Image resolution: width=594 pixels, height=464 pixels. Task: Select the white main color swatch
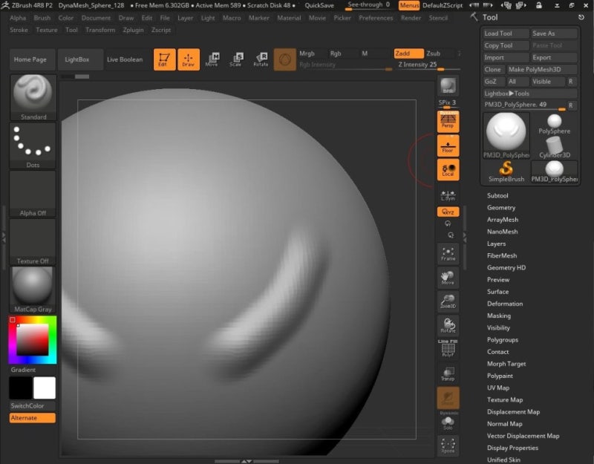coord(45,388)
